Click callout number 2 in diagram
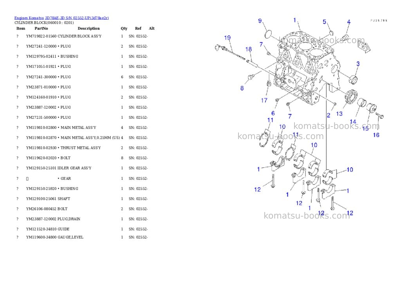 coord(329,116)
